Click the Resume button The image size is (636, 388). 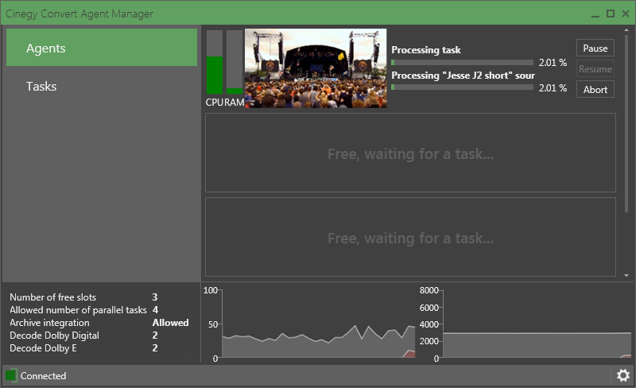(595, 68)
